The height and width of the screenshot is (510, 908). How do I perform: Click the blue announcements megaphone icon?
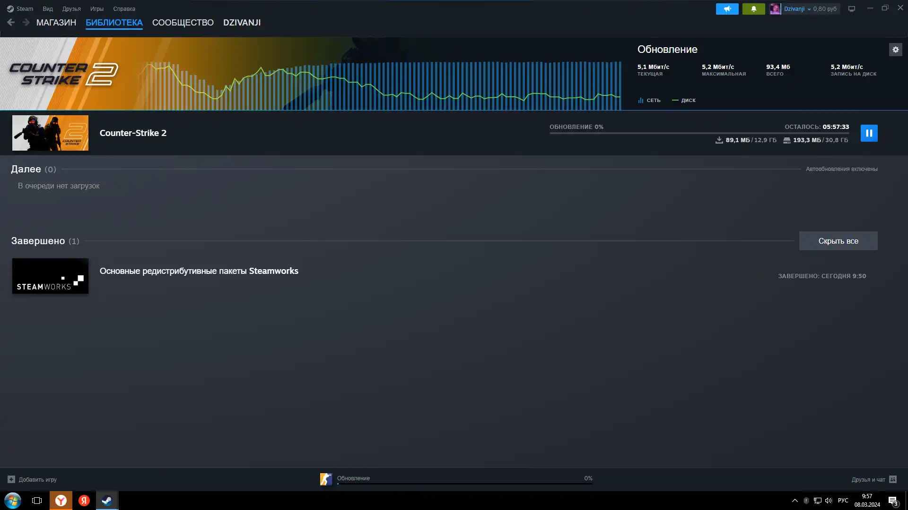727,9
